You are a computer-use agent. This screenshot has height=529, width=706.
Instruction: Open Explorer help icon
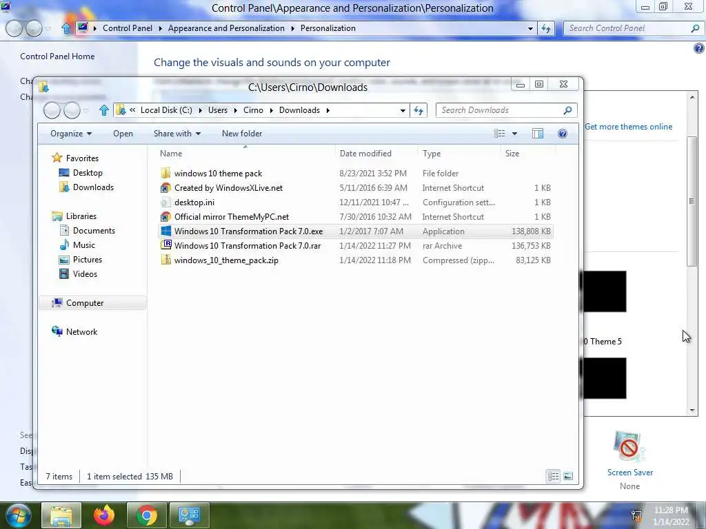coord(563,134)
